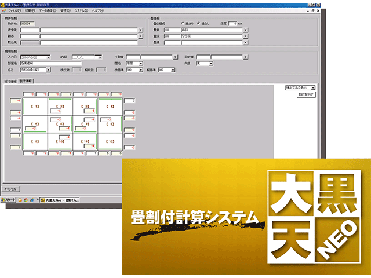Click the orange quick launch icon beside Start
Viewport: 371px width, 278px height.
[20, 200]
